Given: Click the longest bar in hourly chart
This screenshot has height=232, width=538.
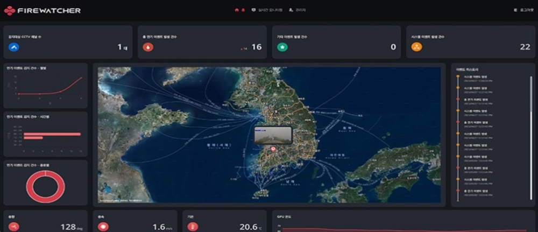Looking at the screenshot, I should point(52,134).
